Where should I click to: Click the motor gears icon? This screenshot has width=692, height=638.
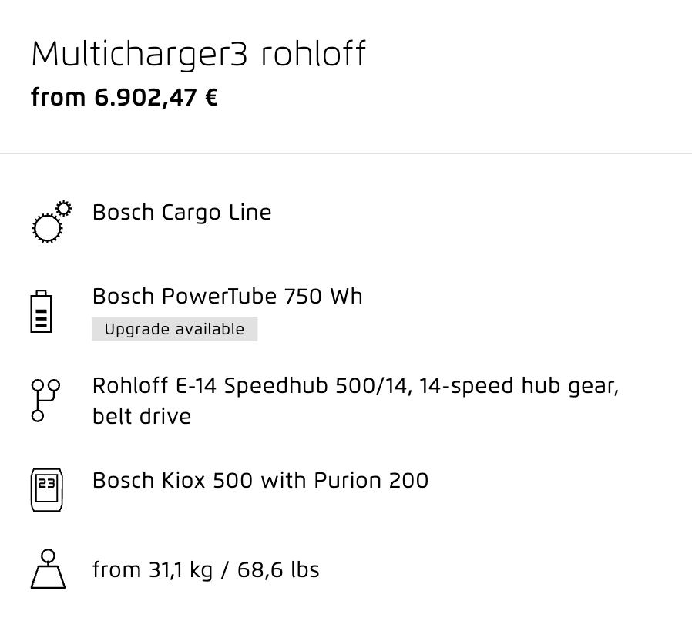[x=52, y=222]
